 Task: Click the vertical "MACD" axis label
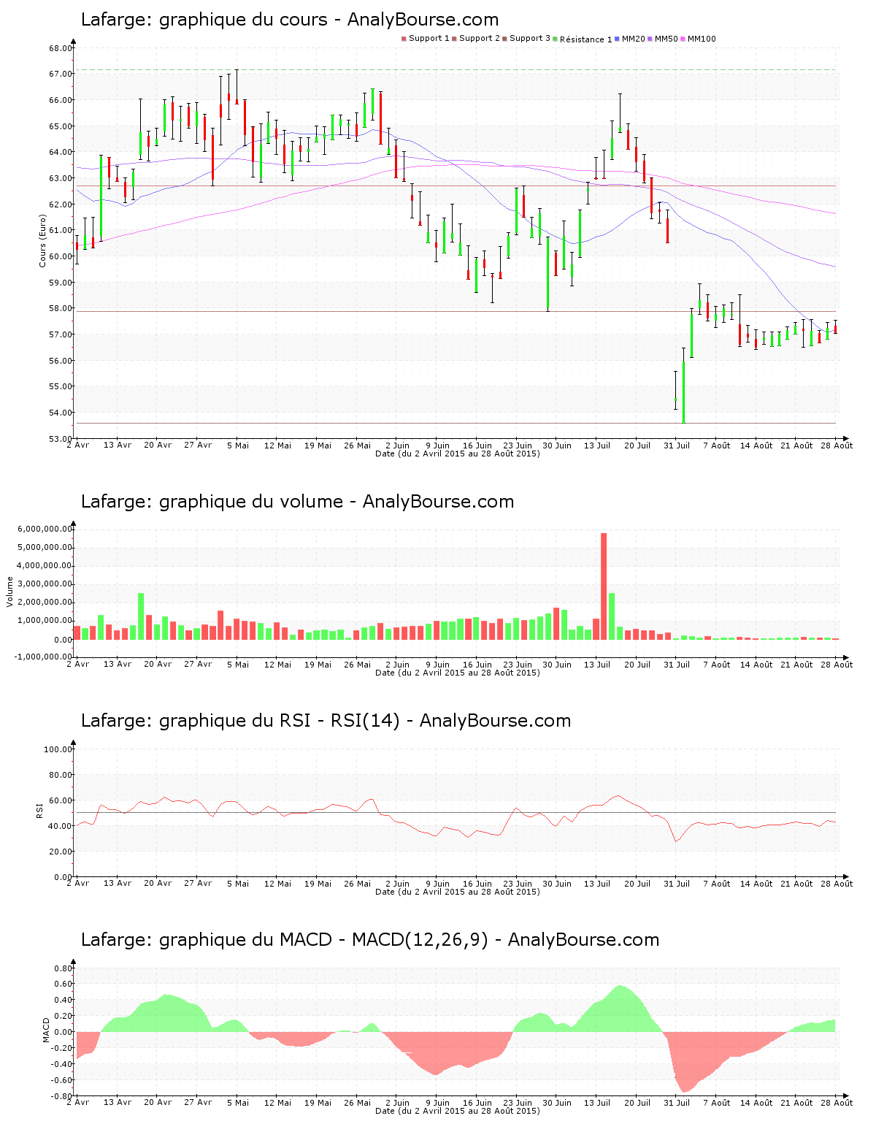[46, 1030]
